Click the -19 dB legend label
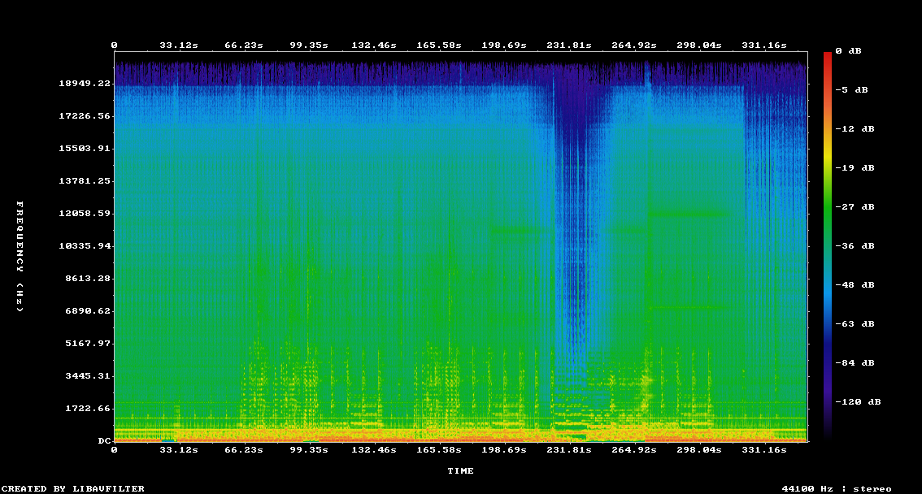Screen dimensions: 922x494 click(857, 168)
